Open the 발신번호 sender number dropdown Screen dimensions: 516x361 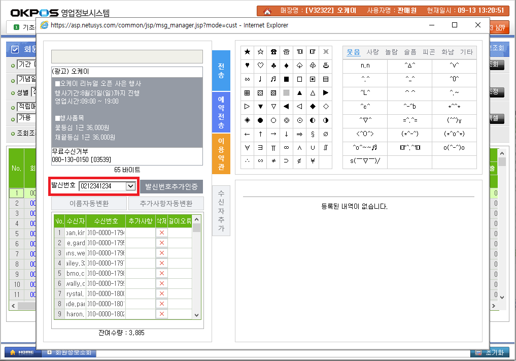click(x=130, y=186)
